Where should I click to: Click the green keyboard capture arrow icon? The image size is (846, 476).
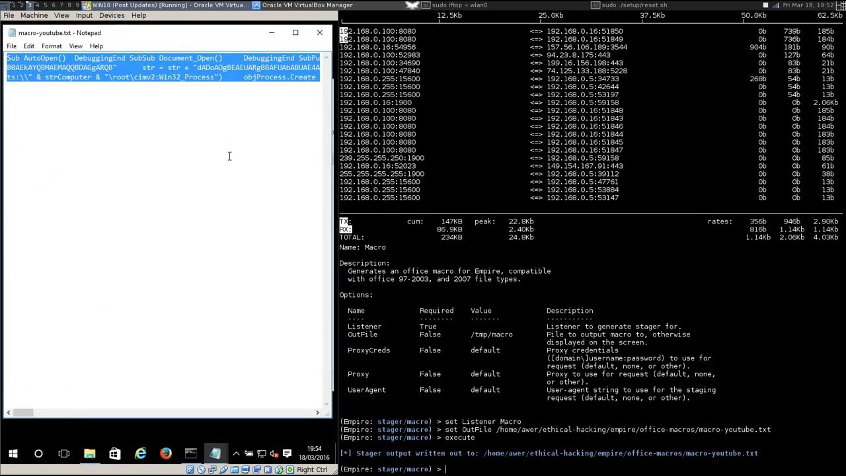click(x=290, y=469)
